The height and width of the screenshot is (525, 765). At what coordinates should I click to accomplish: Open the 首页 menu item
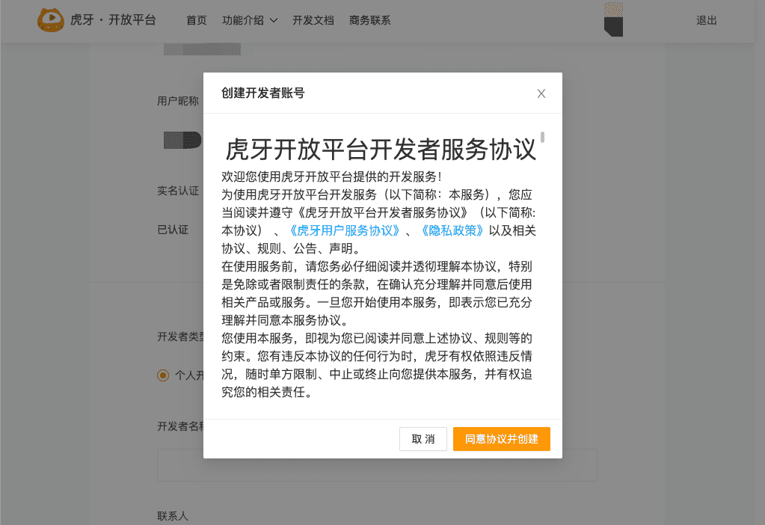[197, 21]
